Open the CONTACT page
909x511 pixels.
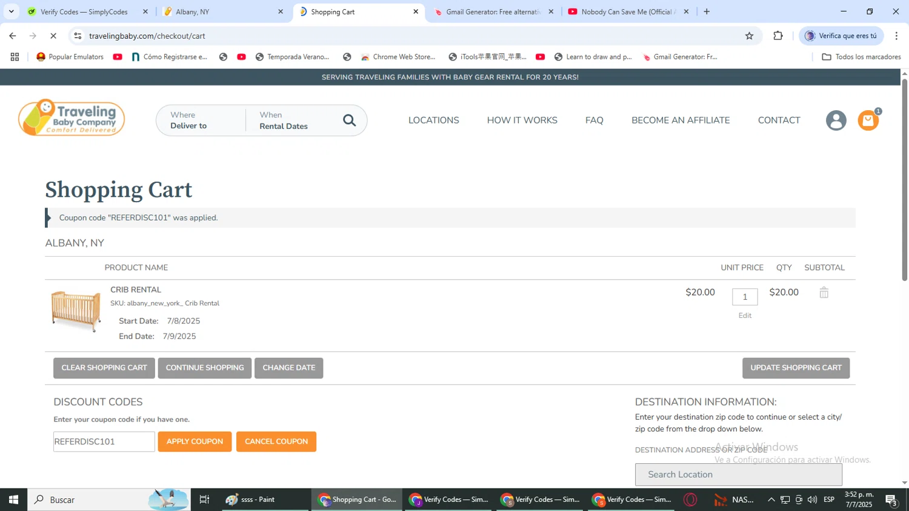tap(779, 120)
